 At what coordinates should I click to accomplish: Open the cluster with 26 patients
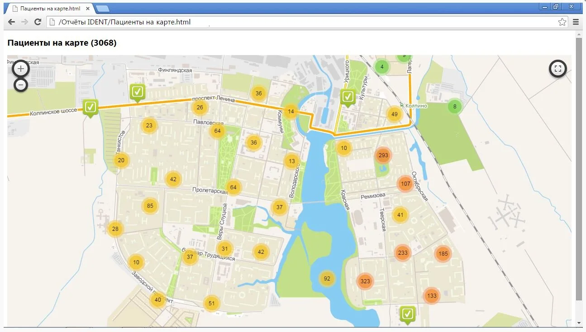200,108
